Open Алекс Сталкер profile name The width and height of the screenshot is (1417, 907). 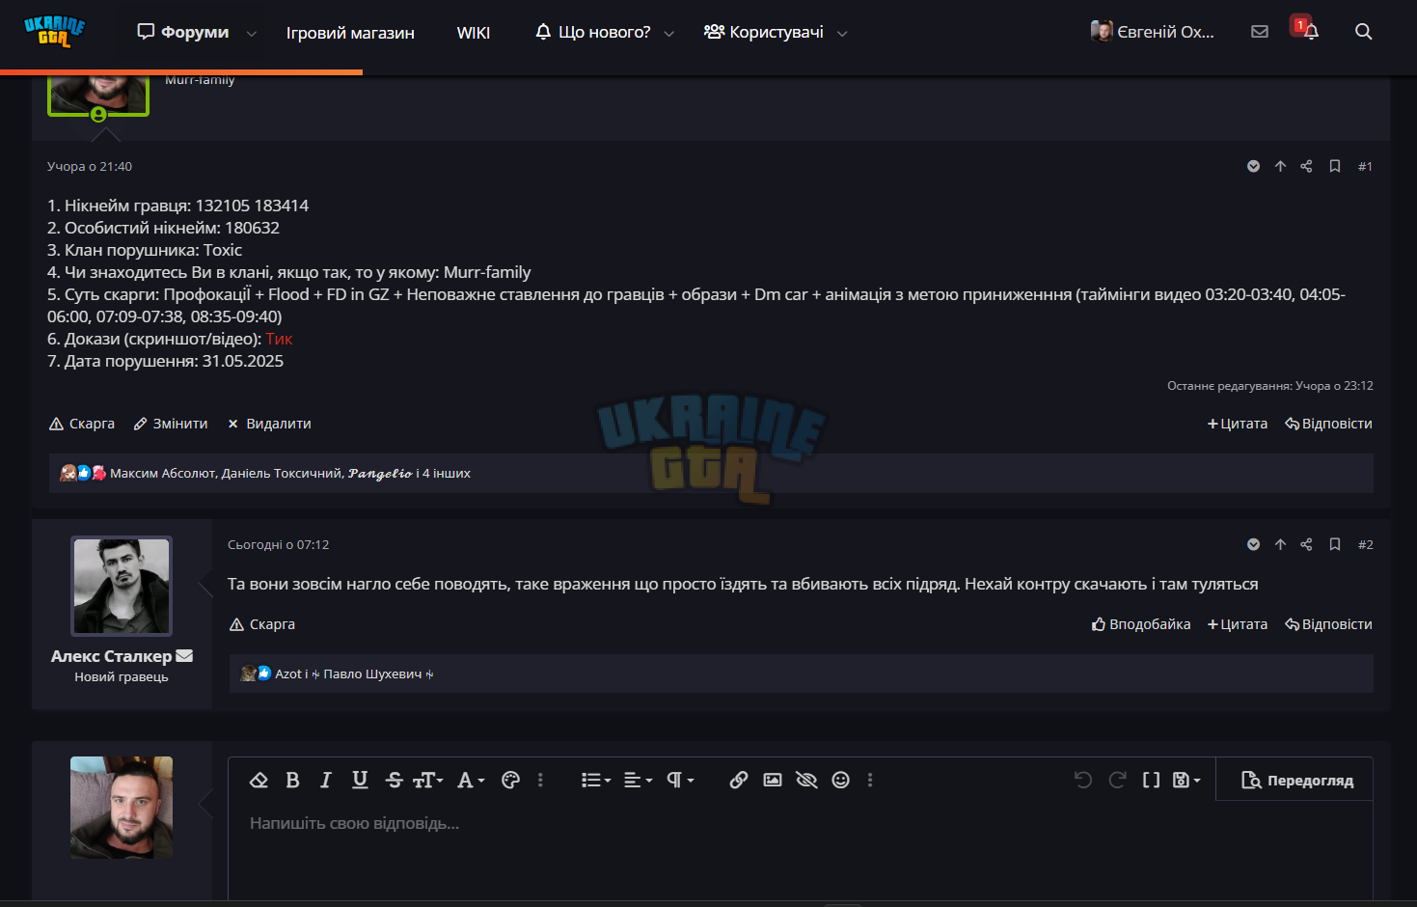[111, 656]
